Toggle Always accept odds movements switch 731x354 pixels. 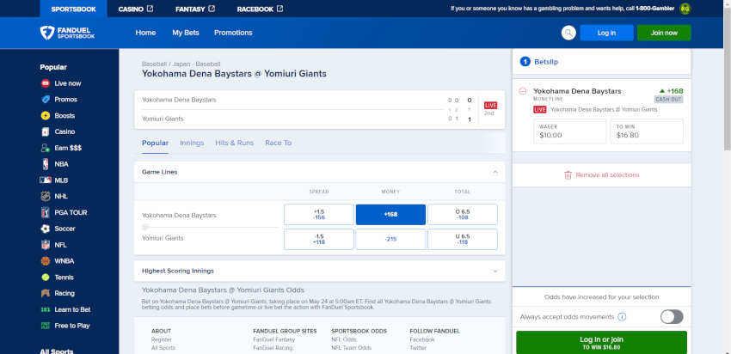point(672,317)
